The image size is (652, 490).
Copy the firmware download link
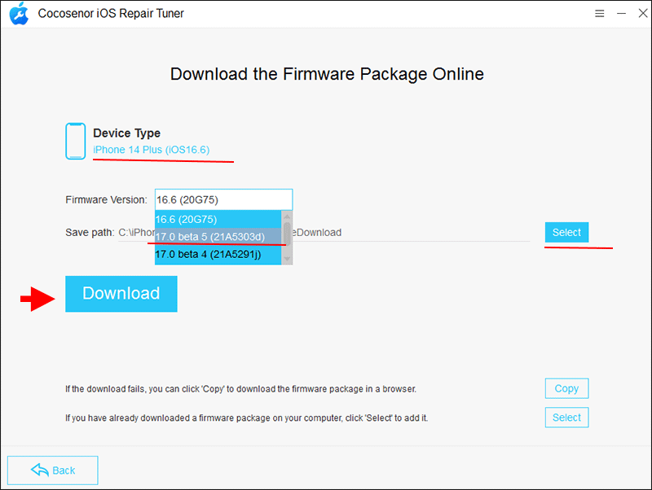(566, 388)
